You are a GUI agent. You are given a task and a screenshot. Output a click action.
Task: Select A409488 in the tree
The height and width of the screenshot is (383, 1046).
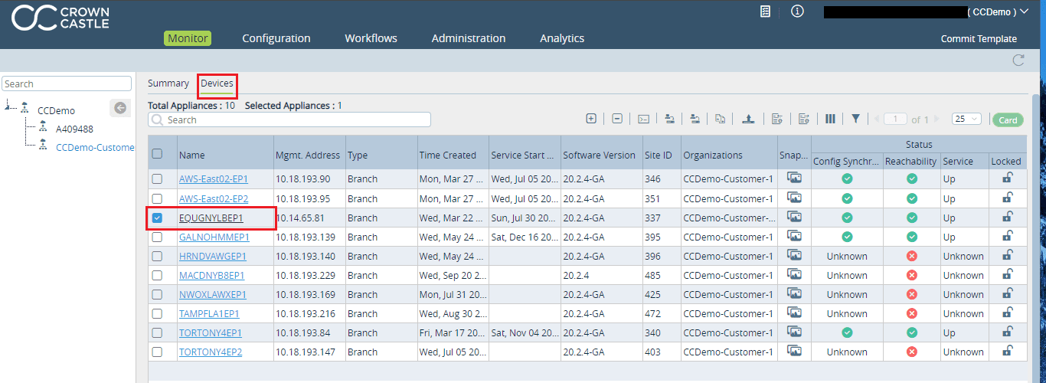pos(74,129)
